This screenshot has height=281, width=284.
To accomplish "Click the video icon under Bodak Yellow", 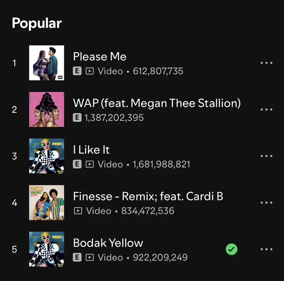I will coord(90,257).
